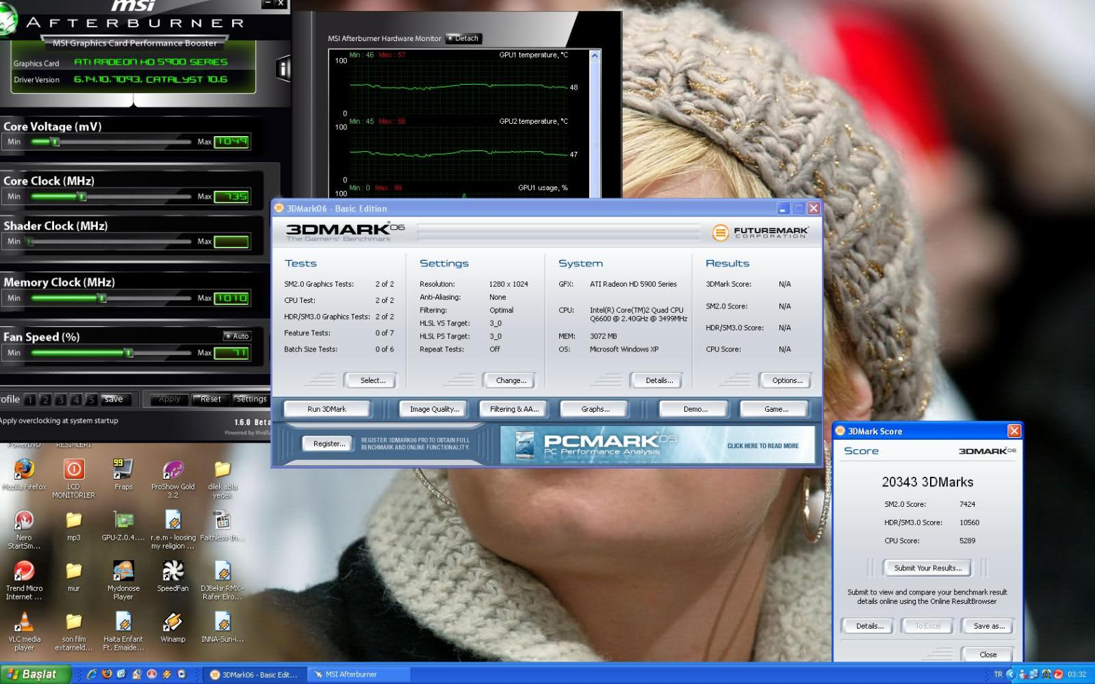Click Reset in Afterburner
1095x684 pixels.
tap(209, 399)
